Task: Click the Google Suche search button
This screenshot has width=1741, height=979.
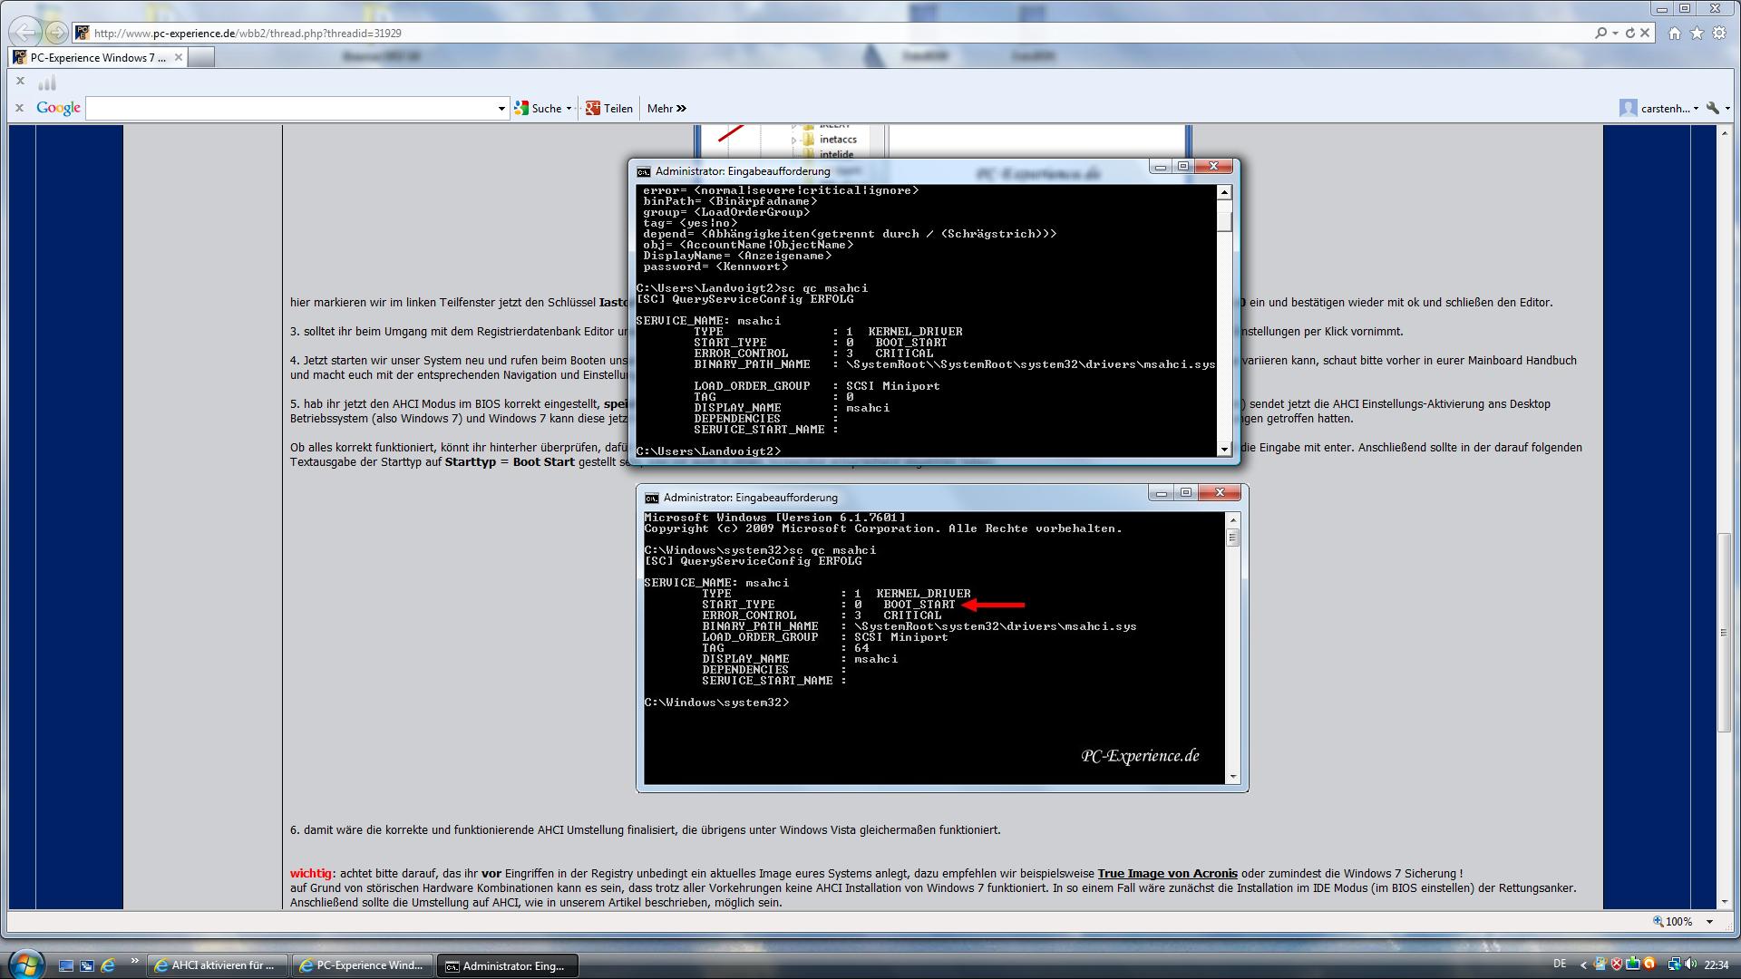Action: 542,108
